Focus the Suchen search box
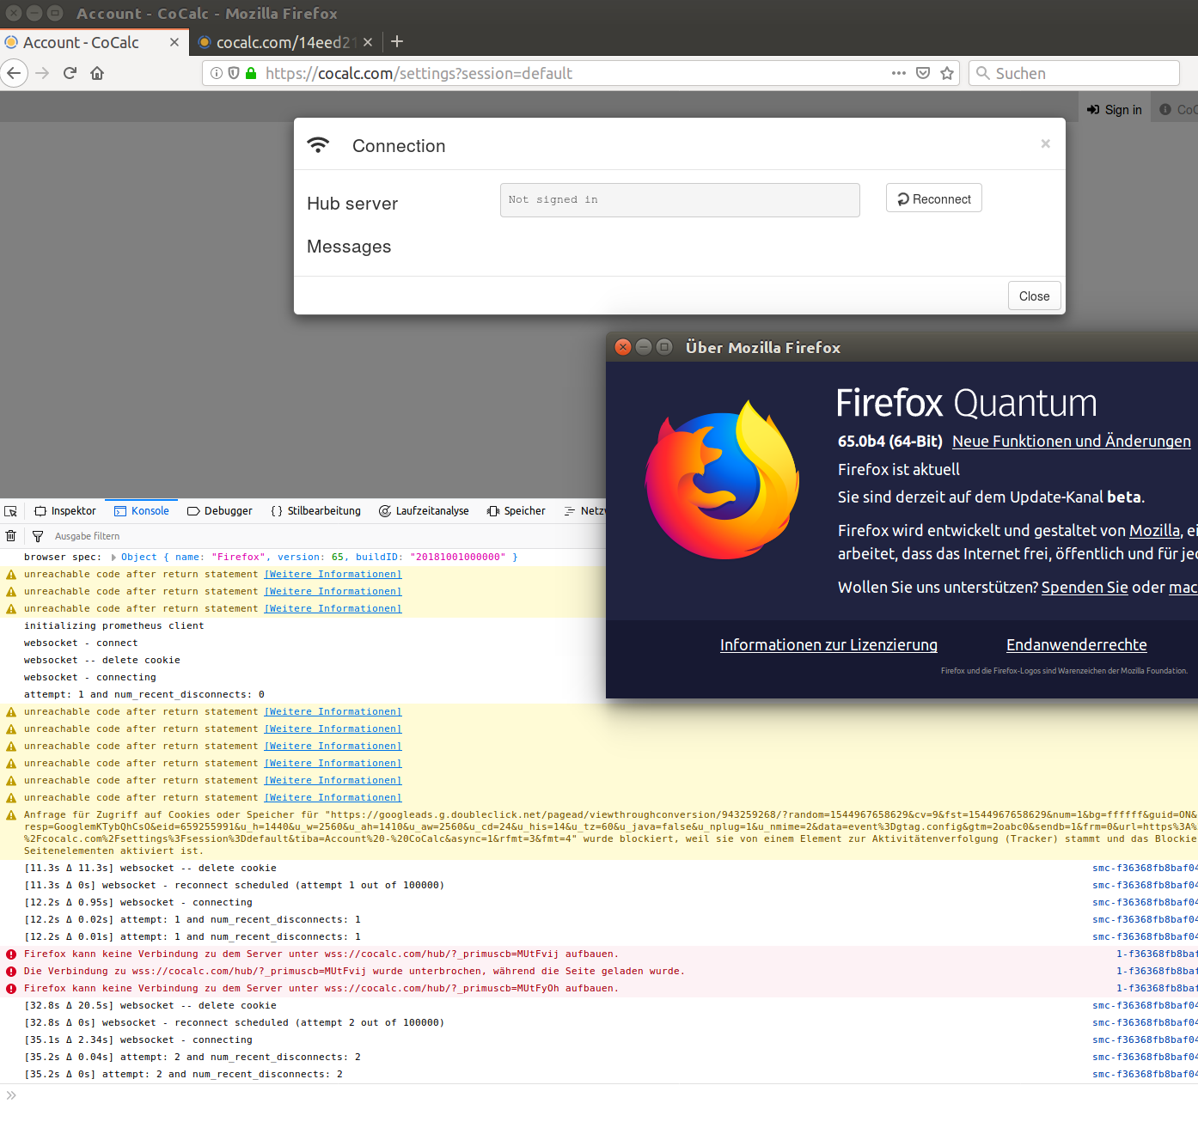 [1074, 73]
